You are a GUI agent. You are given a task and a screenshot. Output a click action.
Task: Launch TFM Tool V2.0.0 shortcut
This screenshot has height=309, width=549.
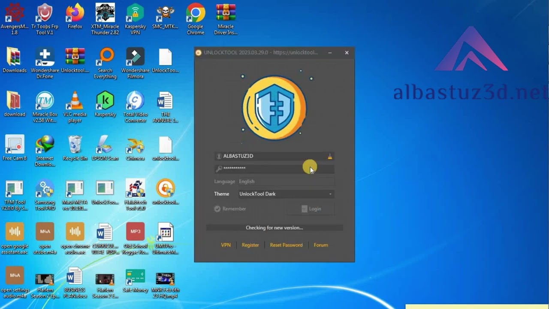click(15, 195)
